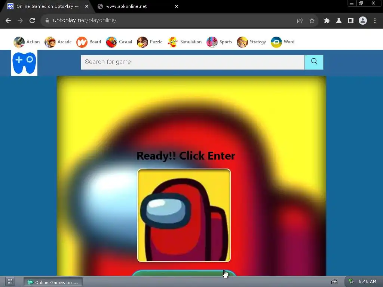Open the Board games category icon
Viewport: 383px width, 287px height.
coord(82,42)
